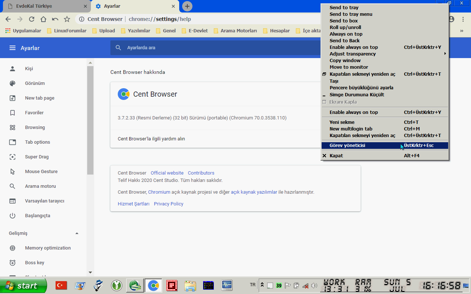
Task: Open açık kaynak yazılımlar link
Action: 254,192
